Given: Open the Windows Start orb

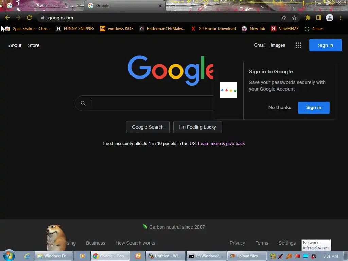Looking at the screenshot, I should pos(9,256).
